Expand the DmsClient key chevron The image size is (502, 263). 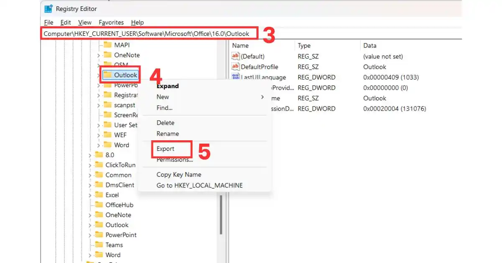(90, 185)
